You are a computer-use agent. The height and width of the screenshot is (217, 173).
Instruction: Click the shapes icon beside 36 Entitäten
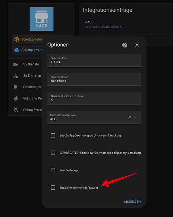(x=16, y=76)
